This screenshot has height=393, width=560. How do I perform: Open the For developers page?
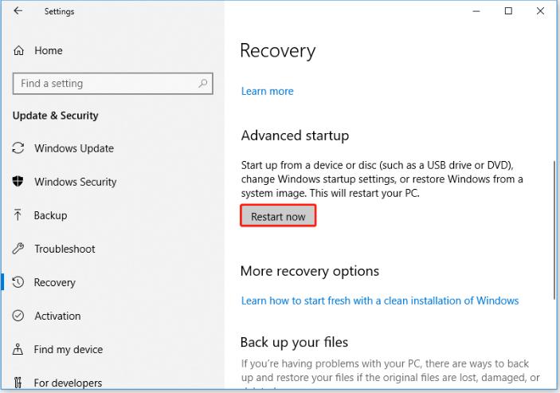[68, 383]
